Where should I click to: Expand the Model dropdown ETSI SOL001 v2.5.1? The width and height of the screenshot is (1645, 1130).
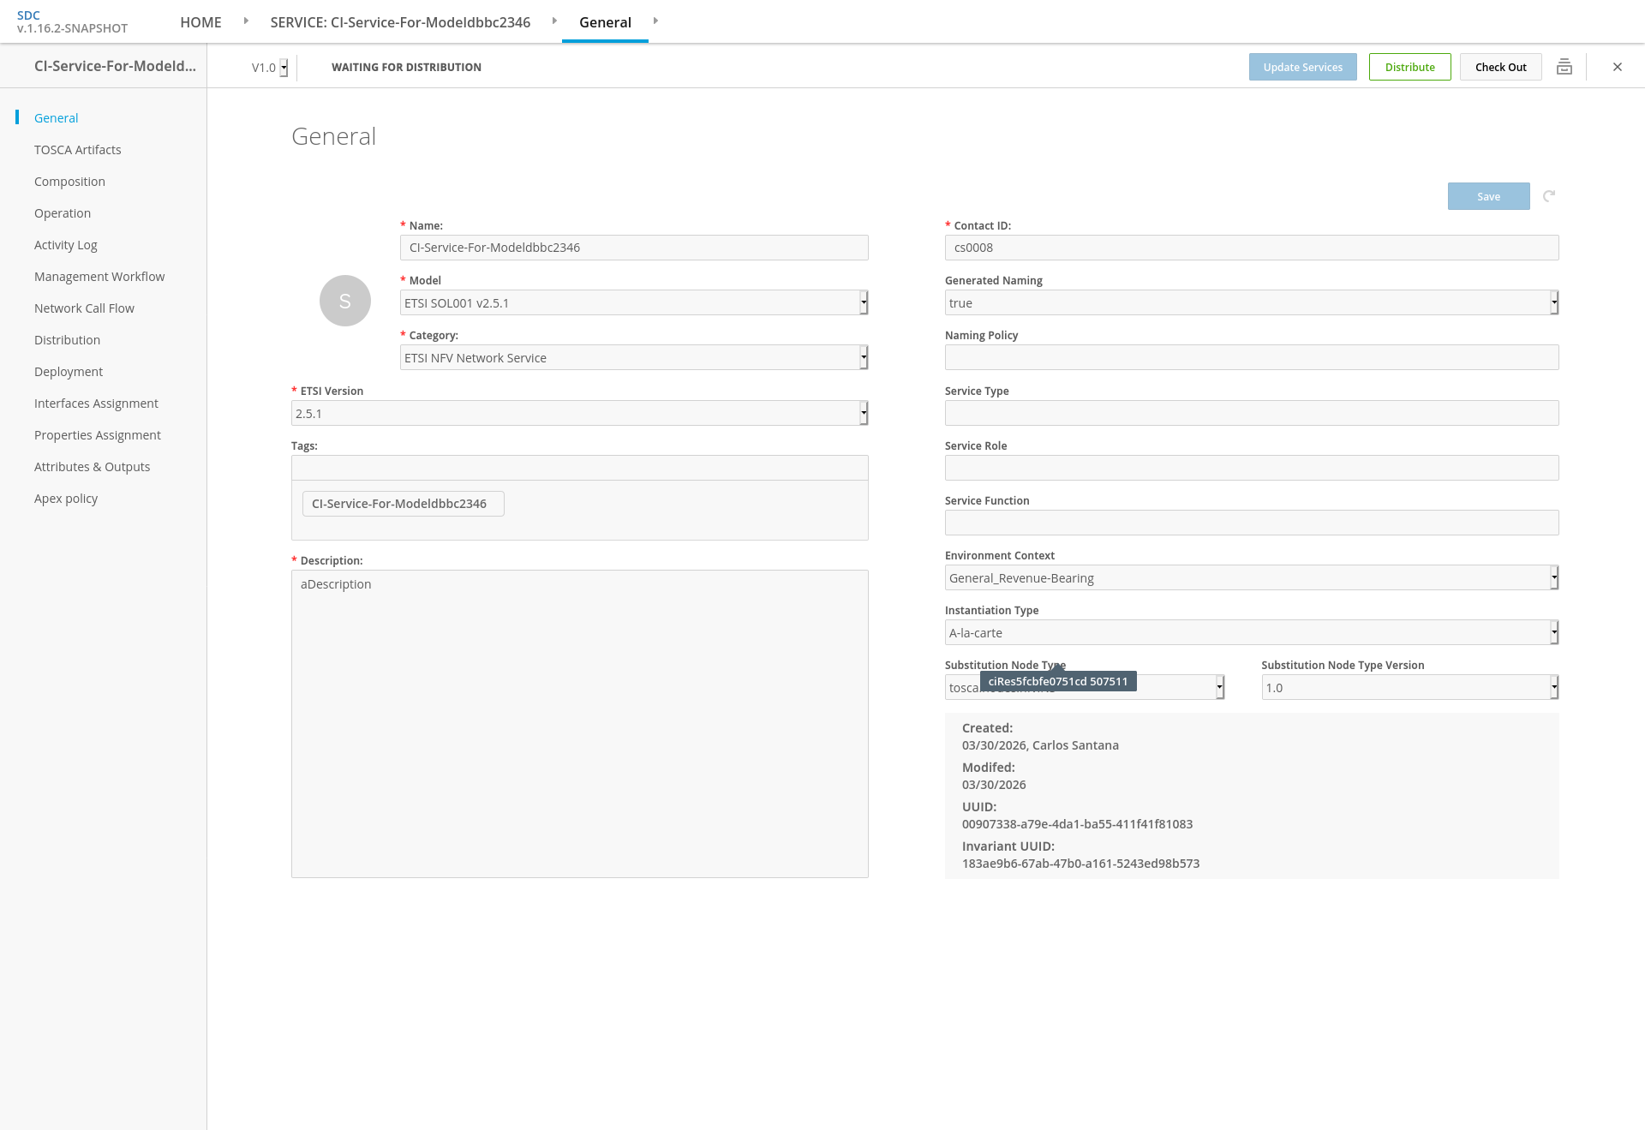point(634,302)
